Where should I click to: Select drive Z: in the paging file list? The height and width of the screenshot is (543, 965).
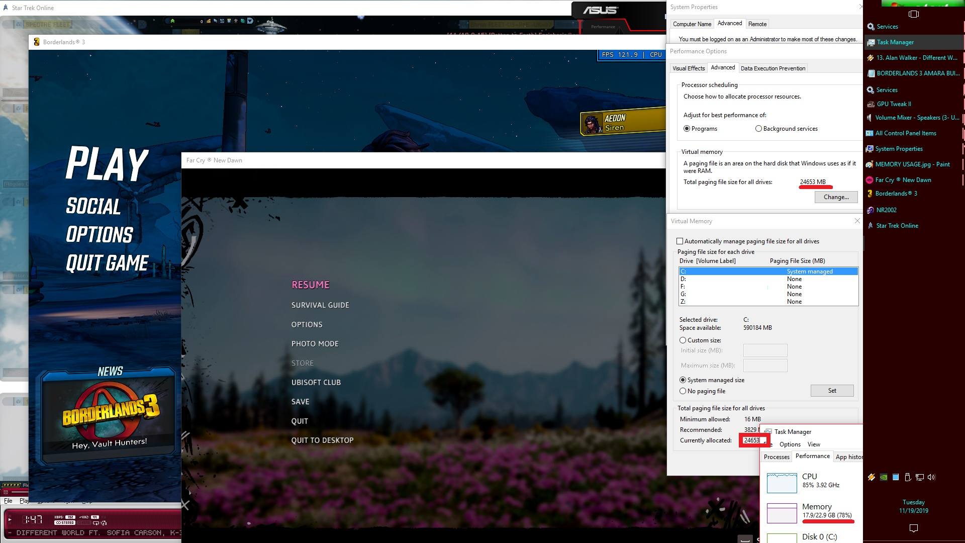pyautogui.click(x=768, y=302)
